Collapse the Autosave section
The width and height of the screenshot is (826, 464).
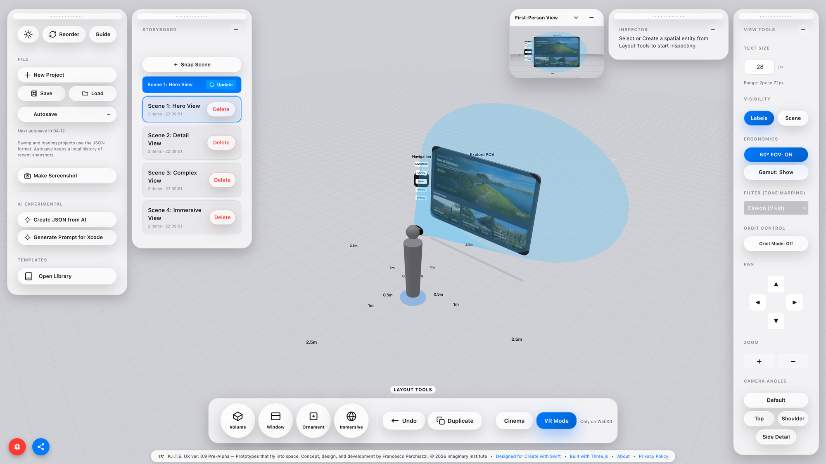(109, 114)
